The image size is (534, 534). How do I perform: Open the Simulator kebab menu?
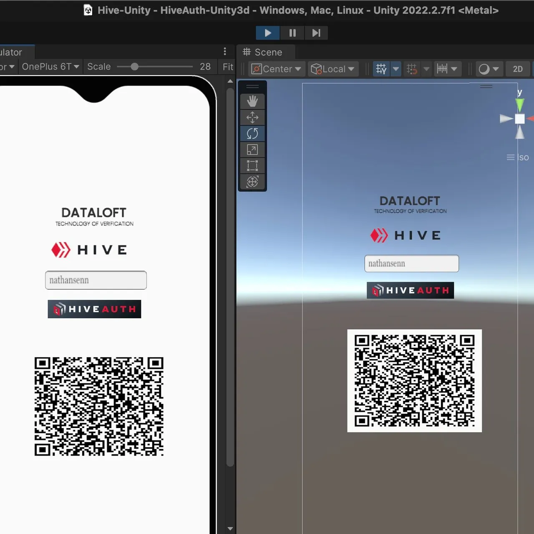tap(226, 51)
